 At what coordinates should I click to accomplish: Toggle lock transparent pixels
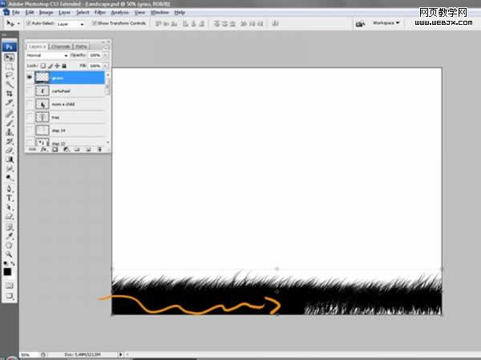43,66
